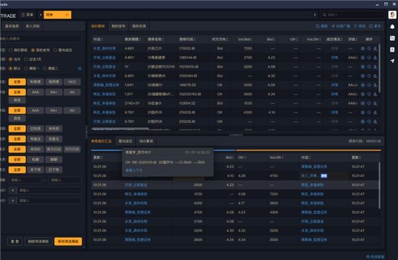Click the price broadcast arrow icon in toolbar
The height and width of the screenshot is (260, 398).
333,26
